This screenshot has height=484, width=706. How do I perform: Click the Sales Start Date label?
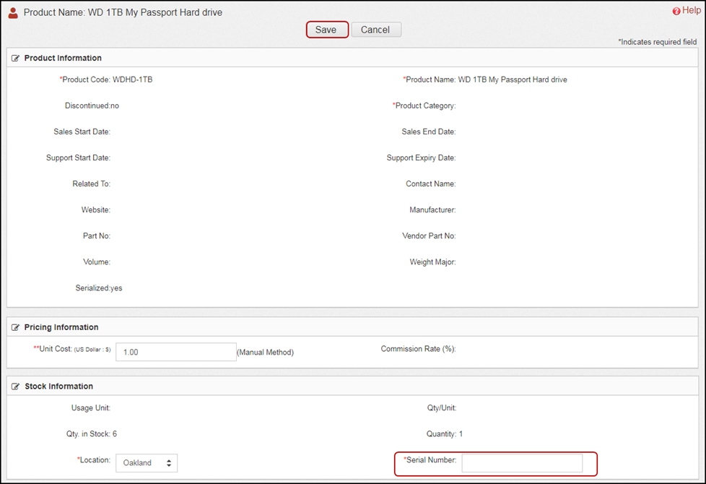(x=82, y=131)
